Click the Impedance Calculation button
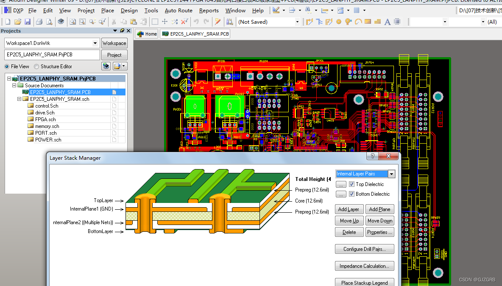 (x=364, y=266)
